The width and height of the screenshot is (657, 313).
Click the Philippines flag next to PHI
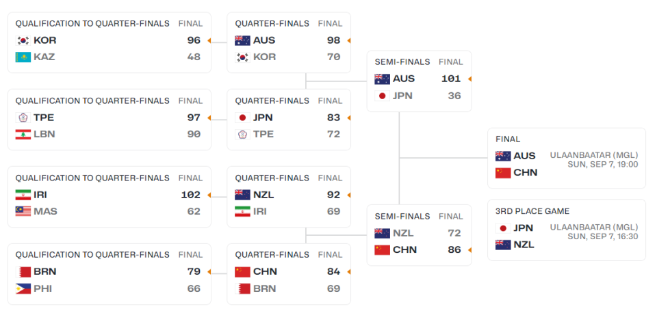[23, 288]
